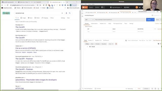Click the orange sync status icon
This screenshot has width=162, height=91.
tap(137, 7)
